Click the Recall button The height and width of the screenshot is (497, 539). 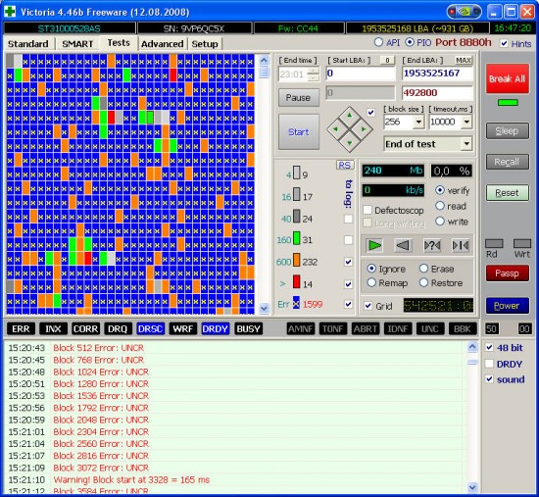[507, 162]
